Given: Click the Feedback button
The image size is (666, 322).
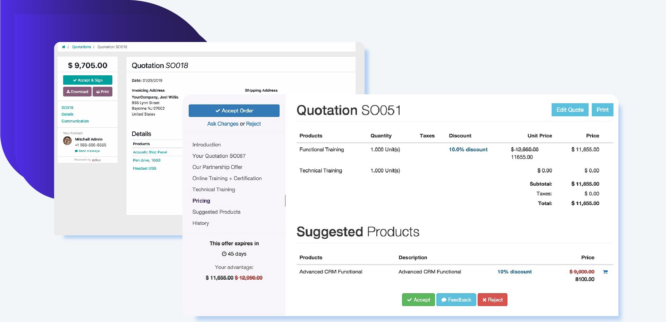Looking at the screenshot, I should click(456, 299).
